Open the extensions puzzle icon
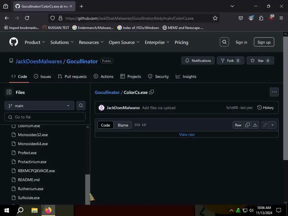This screenshot has width=288, height=216. [x=261, y=18]
